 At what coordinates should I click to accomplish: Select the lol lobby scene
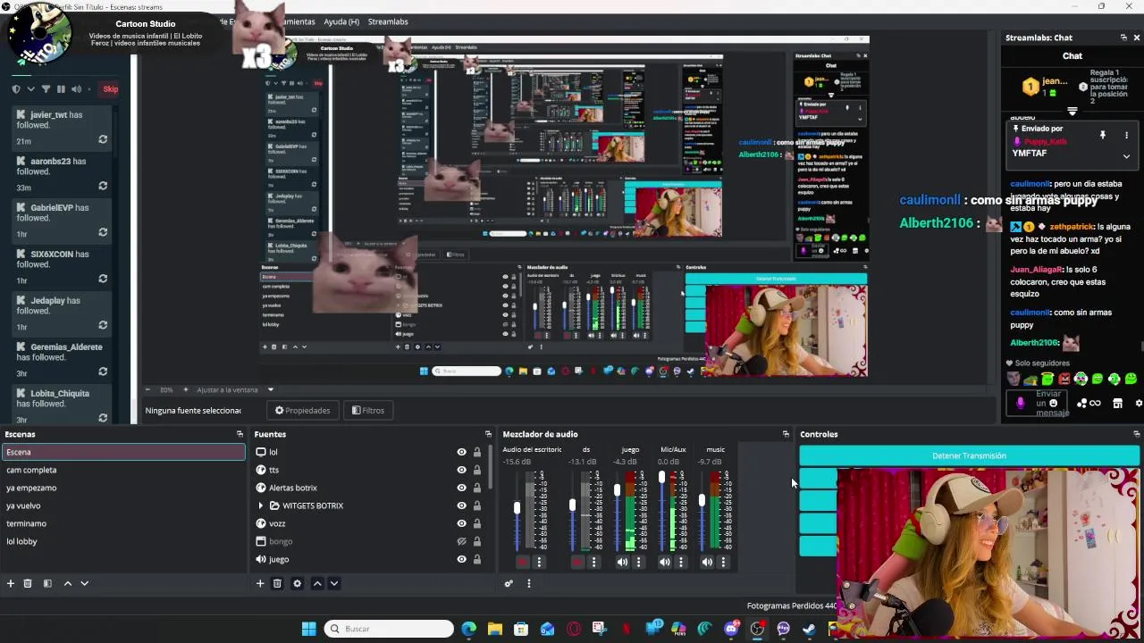click(x=123, y=541)
